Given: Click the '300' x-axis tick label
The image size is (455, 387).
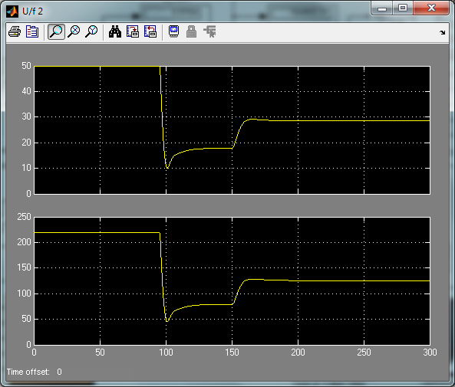Looking at the screenshot, I should [x=430, y=353].
